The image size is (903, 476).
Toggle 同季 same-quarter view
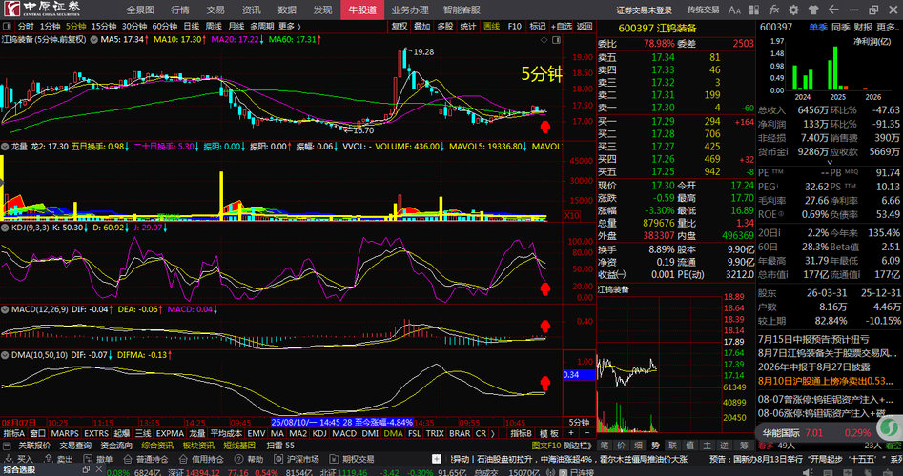(x=841, y=27)
